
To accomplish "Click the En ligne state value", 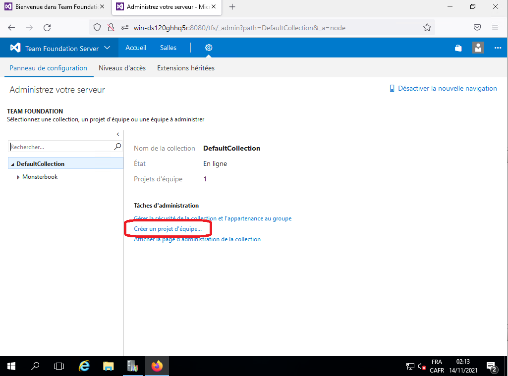I will (x=215, y=163).
